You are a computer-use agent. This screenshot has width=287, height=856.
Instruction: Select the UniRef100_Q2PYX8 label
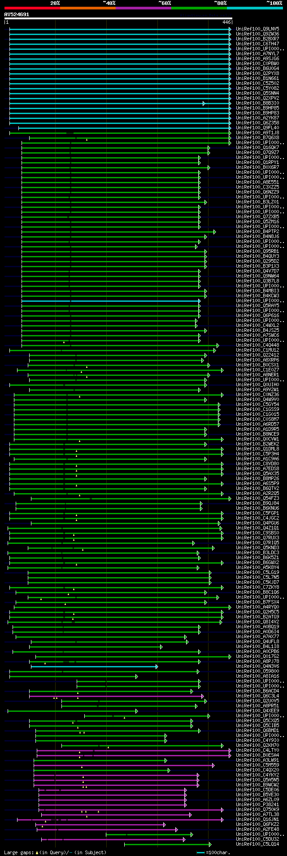click(257, 73)
